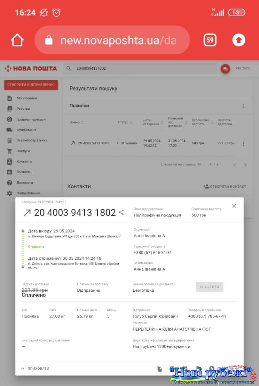Viewport: 259px width, 386px height.
Task: Open Послуги in the sidebar
Action: click(23, 151)
